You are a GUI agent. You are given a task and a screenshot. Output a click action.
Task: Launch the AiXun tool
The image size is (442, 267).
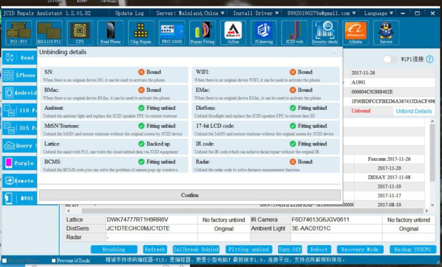[x=233, y=33]
